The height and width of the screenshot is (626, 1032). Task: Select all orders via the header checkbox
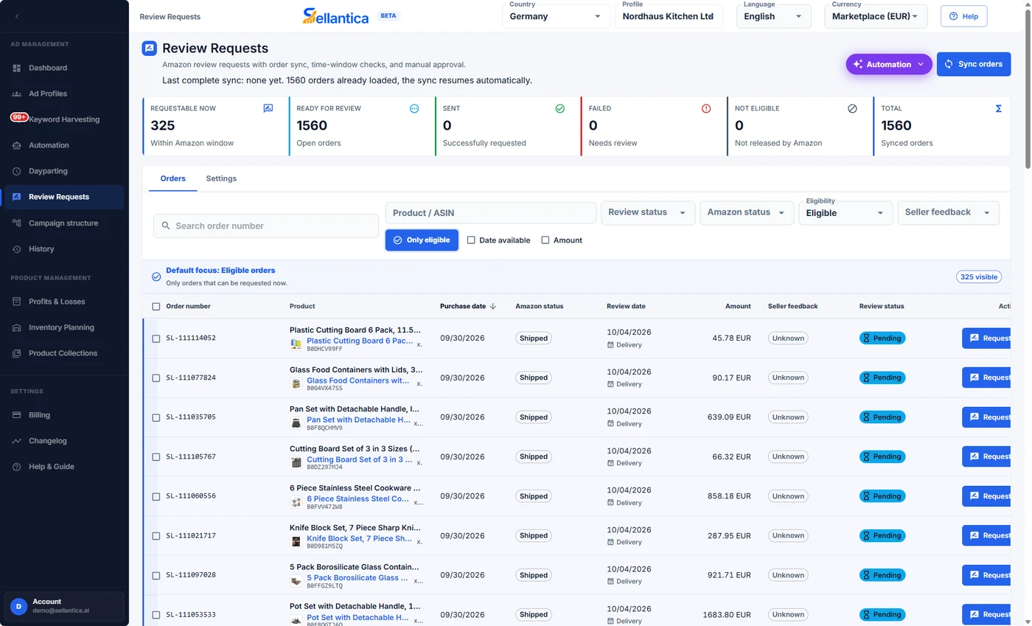(156, 306)
